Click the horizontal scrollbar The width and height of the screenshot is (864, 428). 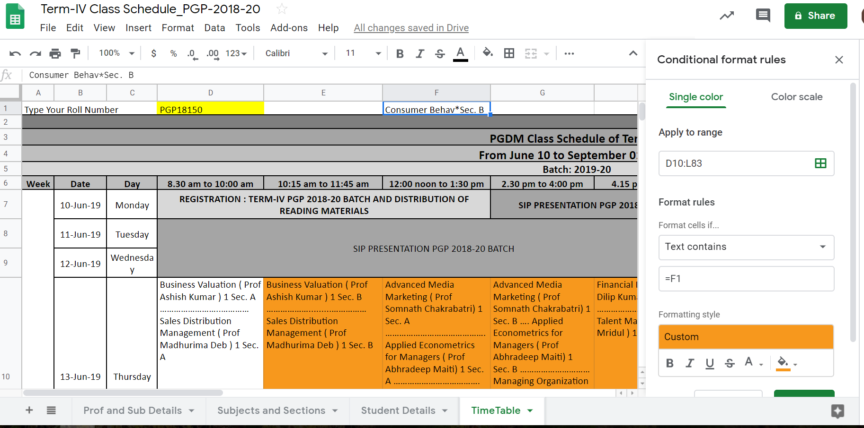[x=123, y=393]
